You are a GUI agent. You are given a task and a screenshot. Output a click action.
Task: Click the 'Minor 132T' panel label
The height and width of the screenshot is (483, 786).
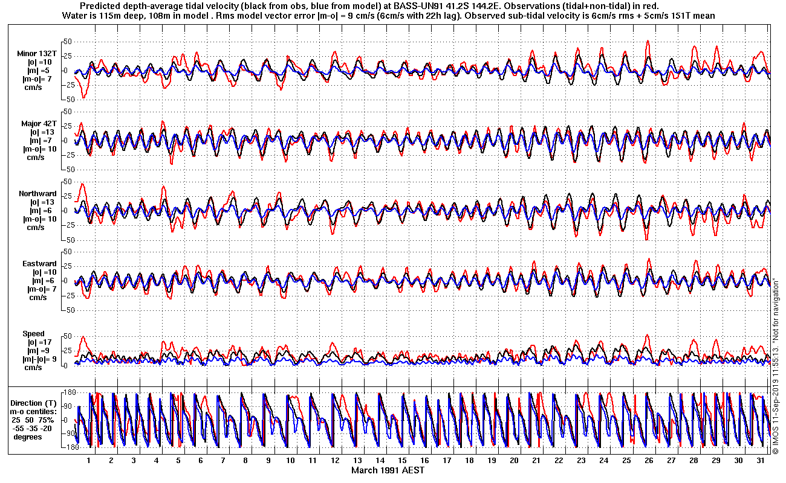coord(36,53)
